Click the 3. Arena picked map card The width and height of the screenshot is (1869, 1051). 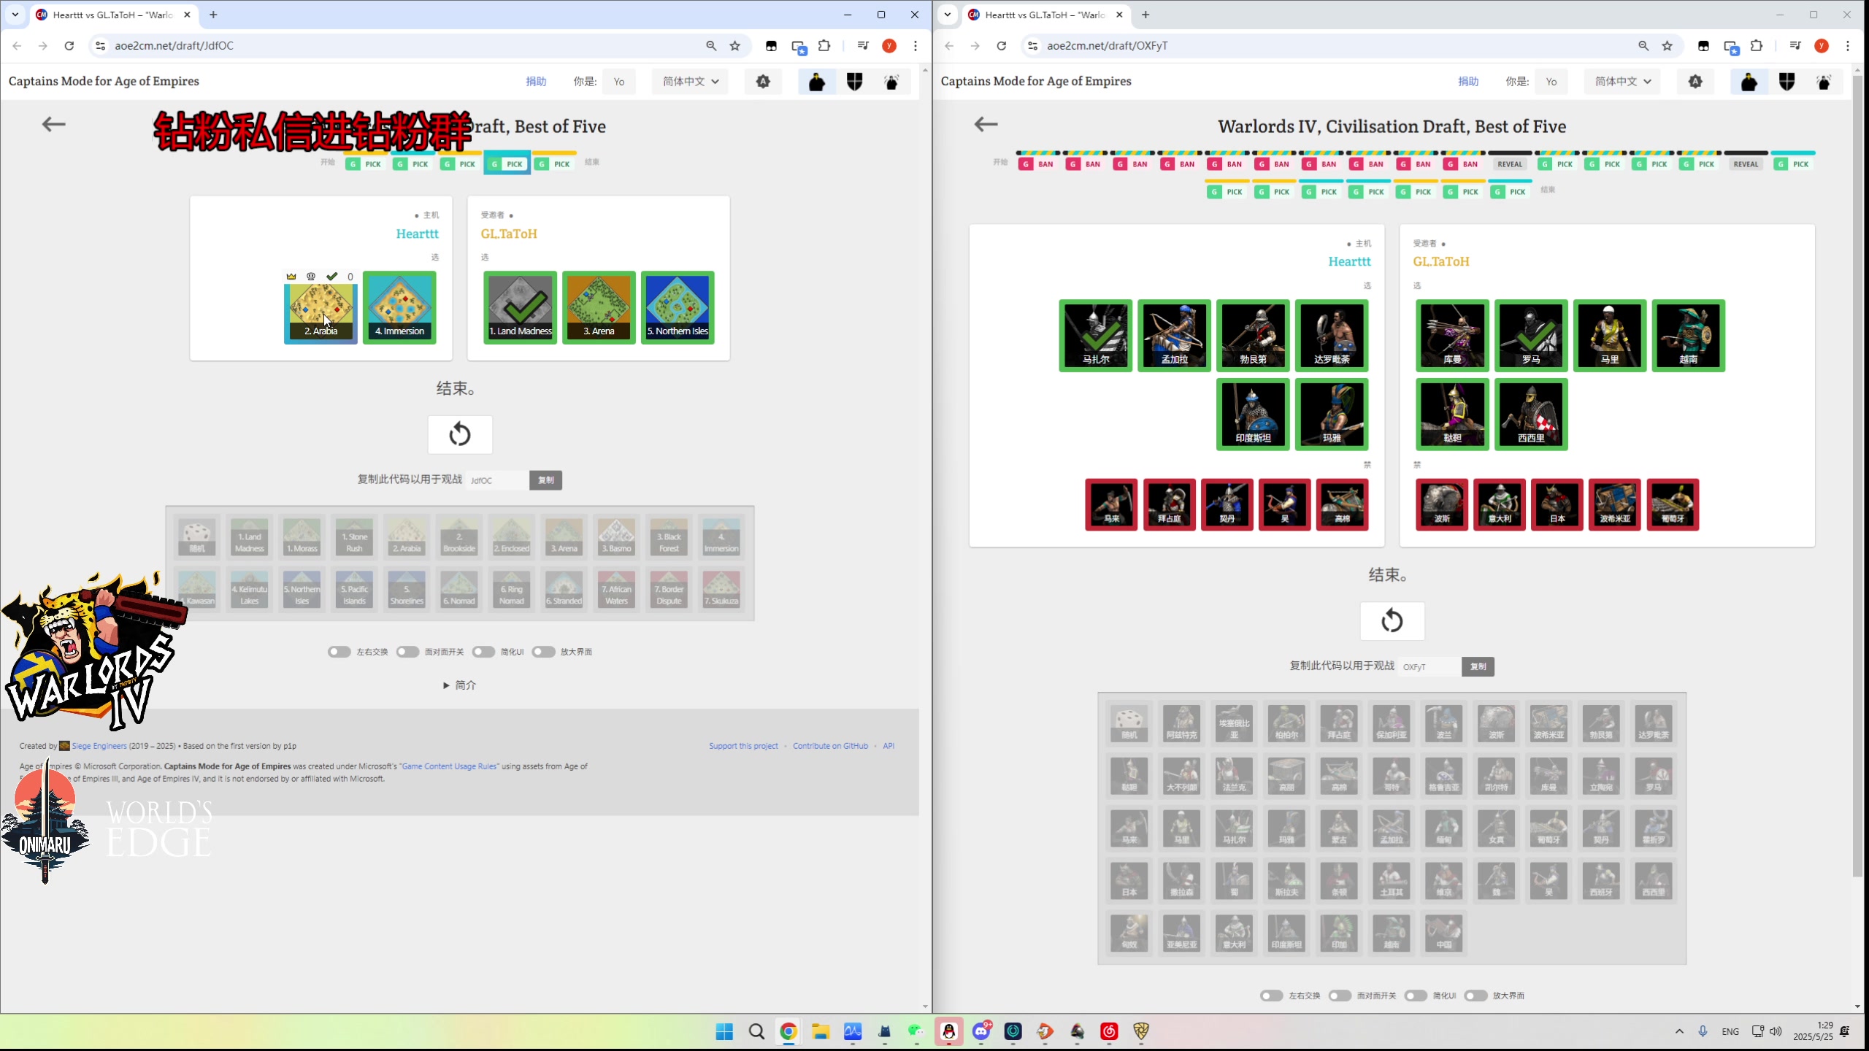tap(599, 307)
